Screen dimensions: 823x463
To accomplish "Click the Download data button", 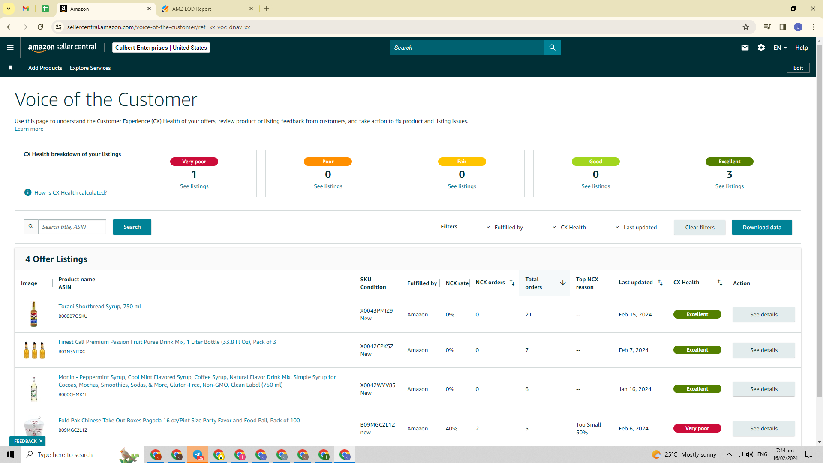I will pyautogui.click(x=762, y=227).
